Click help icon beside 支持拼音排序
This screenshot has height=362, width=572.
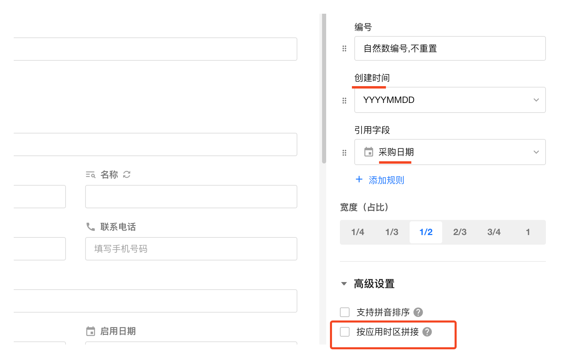pyautogui.click(x=418, y=312)
